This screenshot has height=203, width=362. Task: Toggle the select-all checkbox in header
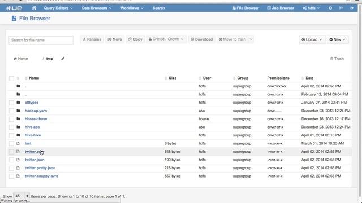coord(11,78)
